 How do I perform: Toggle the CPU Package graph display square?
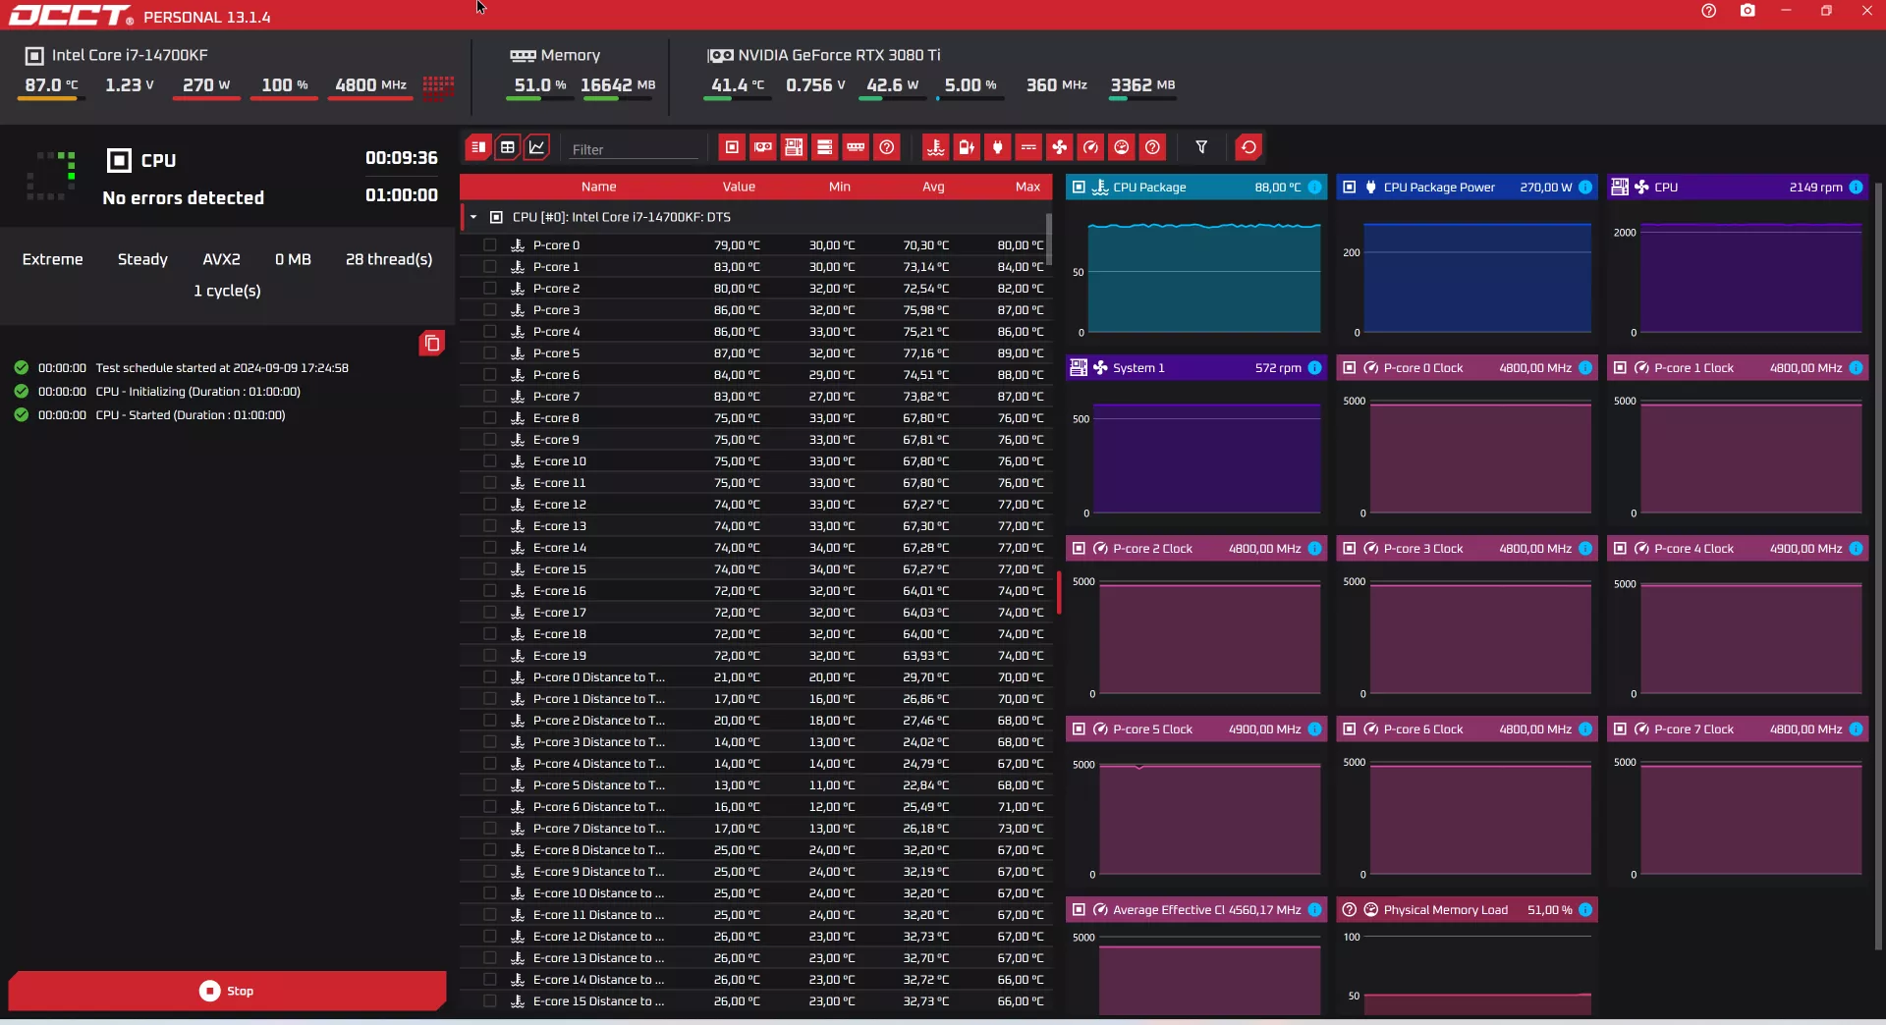(x=1079, y=187)
